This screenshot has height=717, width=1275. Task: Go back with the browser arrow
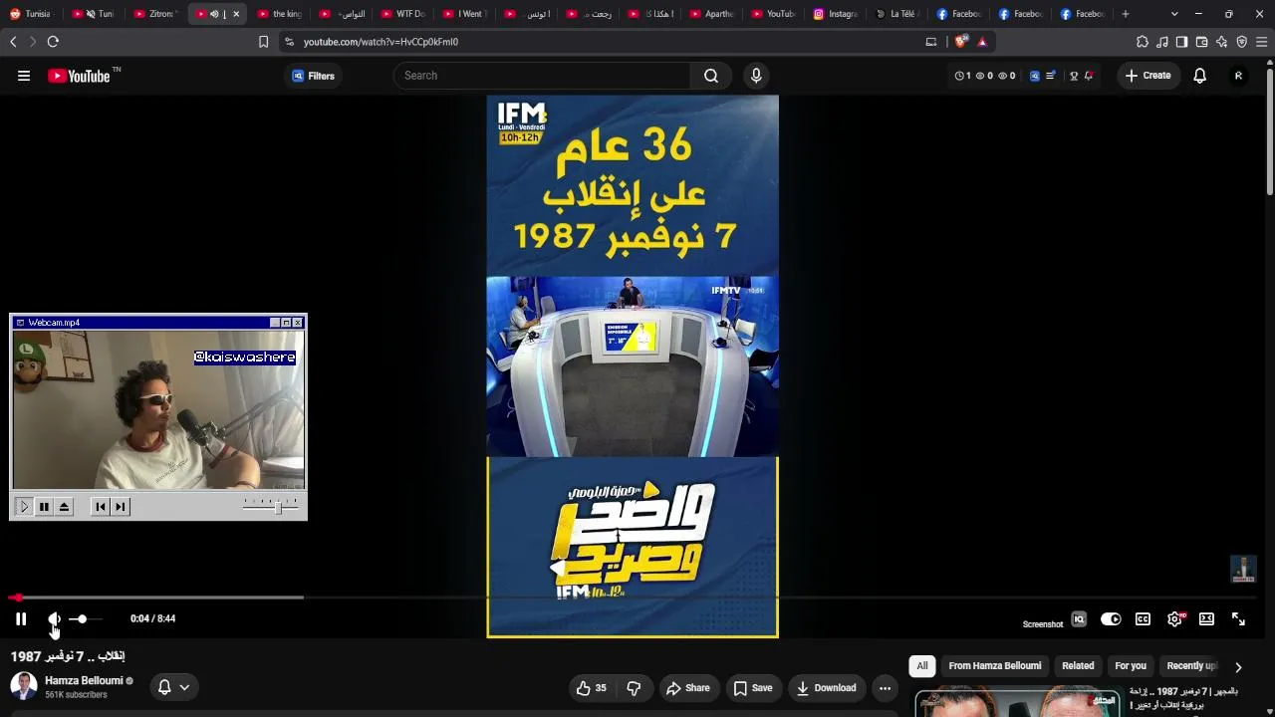(x=13, y=42)
